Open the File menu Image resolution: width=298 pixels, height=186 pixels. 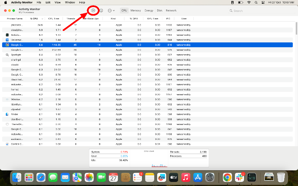point(39,3)
